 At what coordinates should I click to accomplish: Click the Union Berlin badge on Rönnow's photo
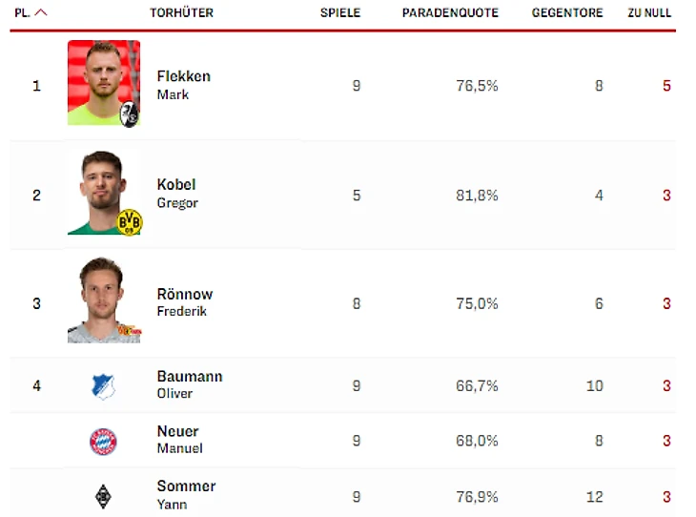(129, 331)
